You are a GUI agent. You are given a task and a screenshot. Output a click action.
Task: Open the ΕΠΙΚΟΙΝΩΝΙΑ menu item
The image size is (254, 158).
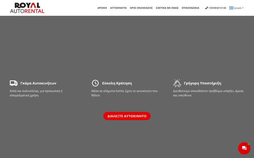(x=190, y=8)
